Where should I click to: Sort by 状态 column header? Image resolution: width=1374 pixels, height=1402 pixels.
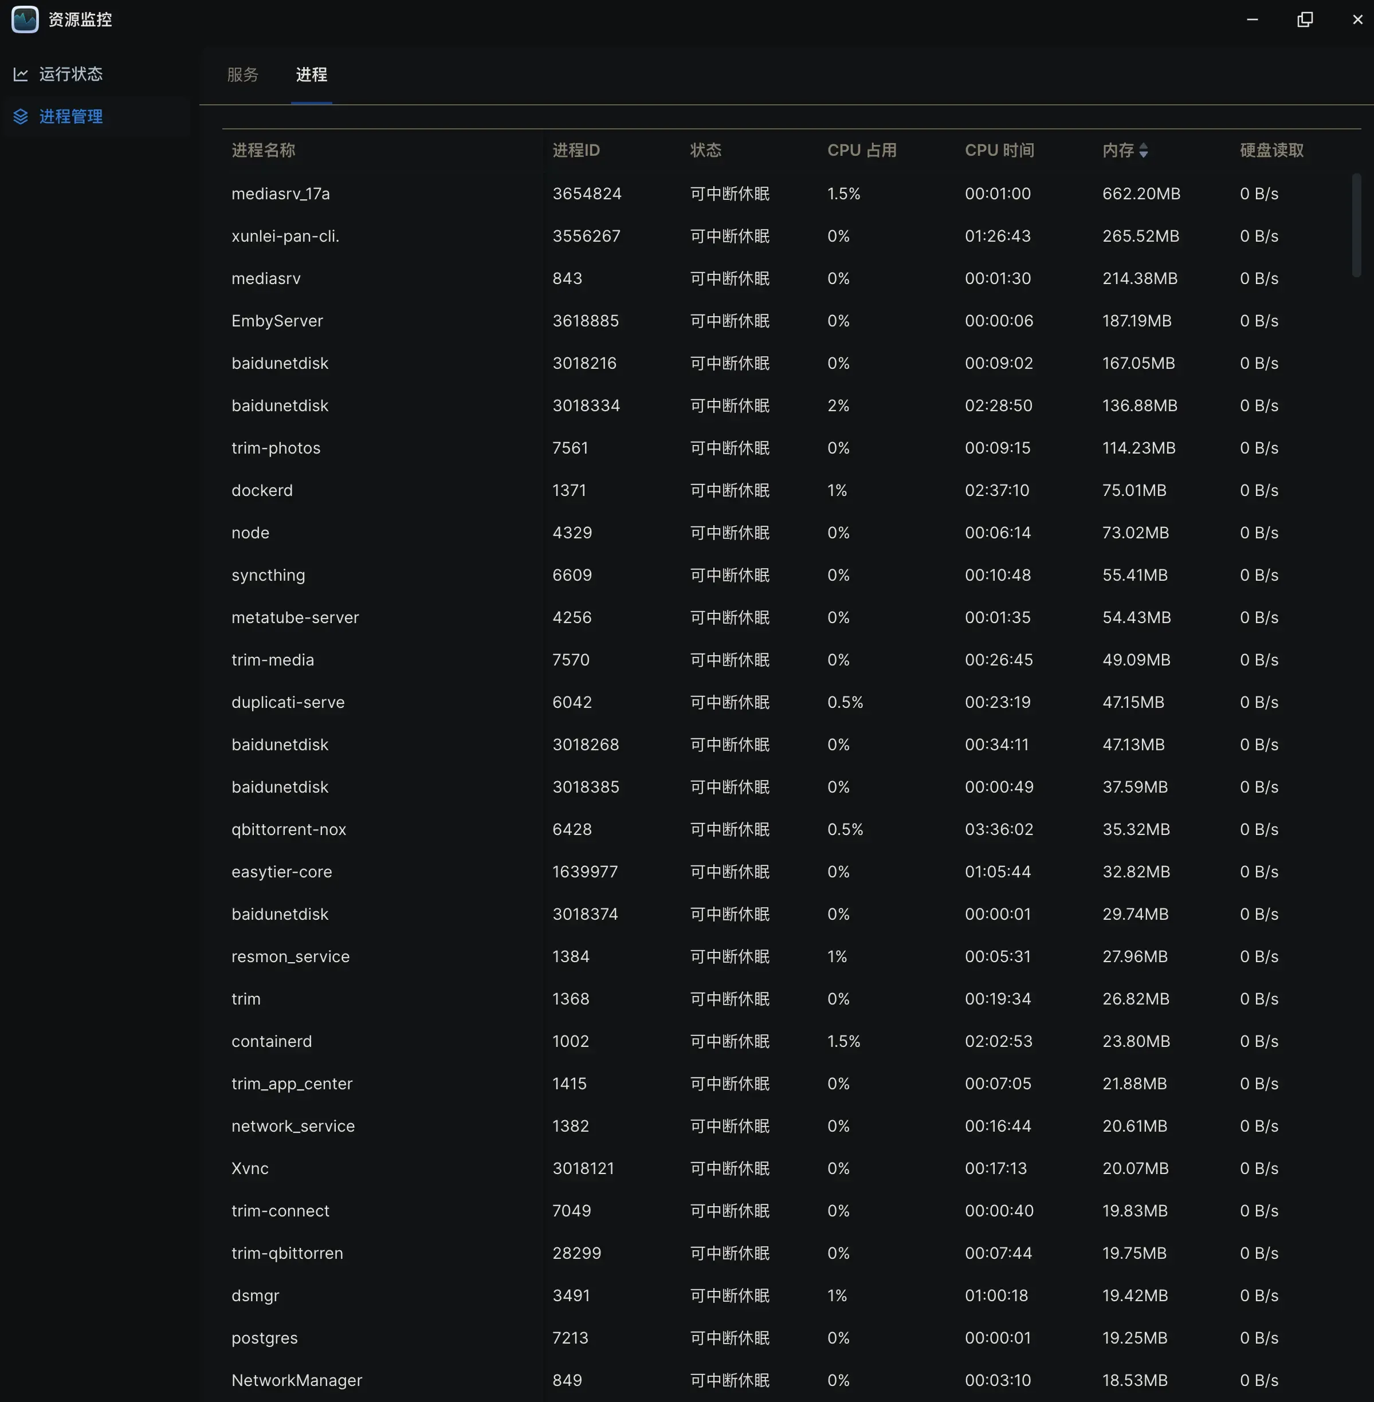[x=706, y=150]
